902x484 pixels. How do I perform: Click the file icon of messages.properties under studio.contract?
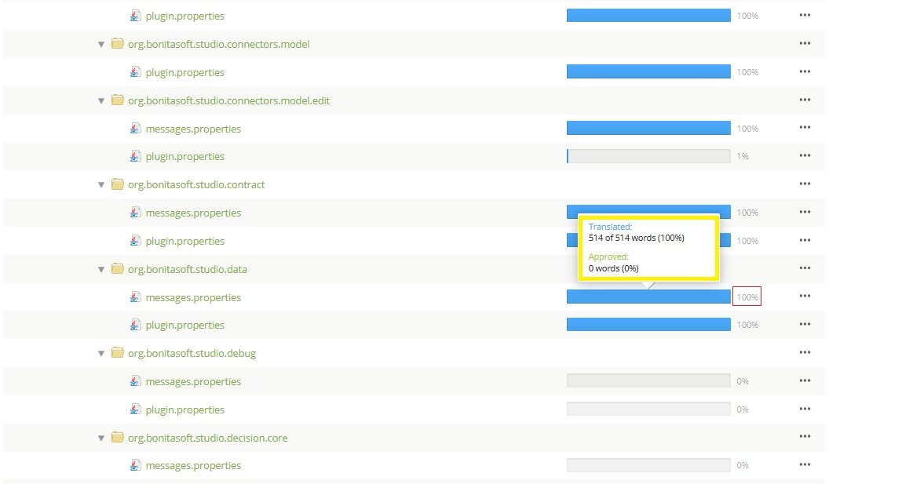tap(135, 212)
